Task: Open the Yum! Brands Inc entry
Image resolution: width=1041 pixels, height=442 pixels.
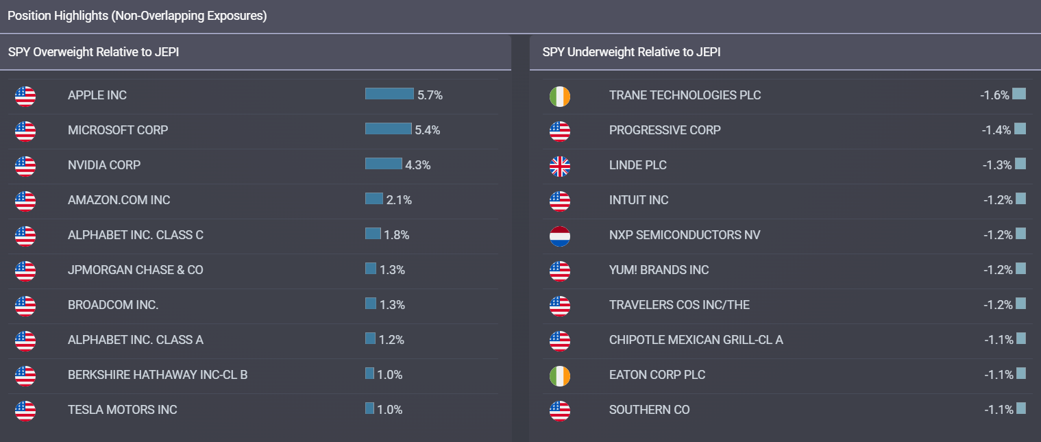Action: [x=659, y=270]
